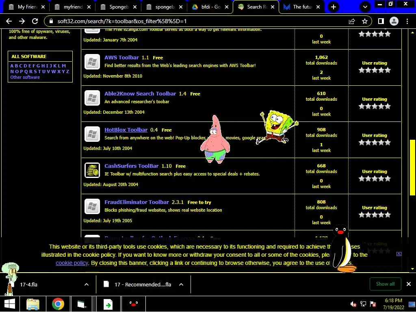This screenshot has height=312, width=416.
Task: Close the bfdi tab
Action: 227,7
